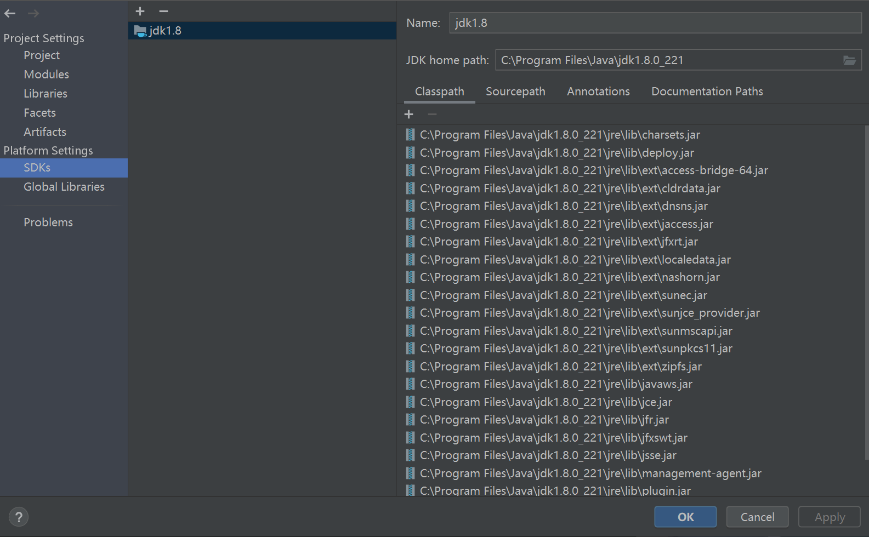869x537 pixels.
Task: Click the classpath list vertical scrollbar
Action: (x=866, y=293)
